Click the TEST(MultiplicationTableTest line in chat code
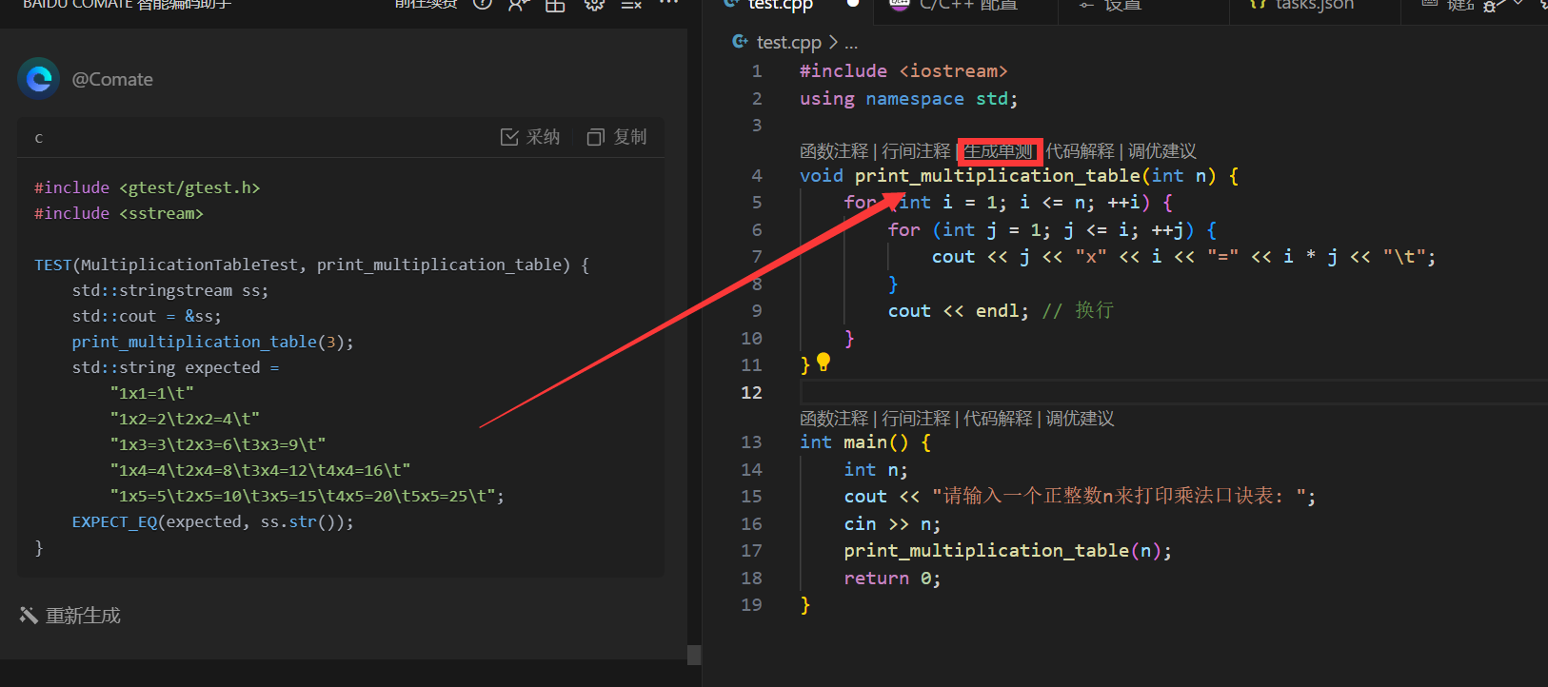Image resolution: width=1548 pixels, height=687 pixels. tap(311, 265)
